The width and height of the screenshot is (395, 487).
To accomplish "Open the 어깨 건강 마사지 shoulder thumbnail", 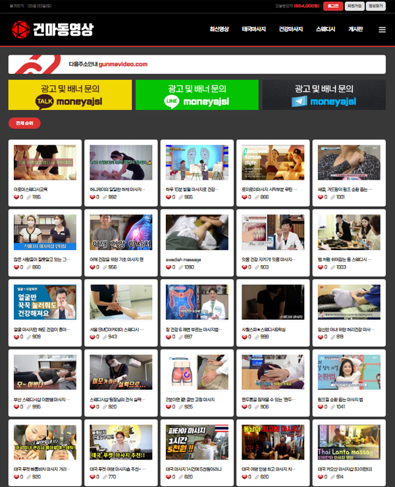I will [x=121, y=232].
